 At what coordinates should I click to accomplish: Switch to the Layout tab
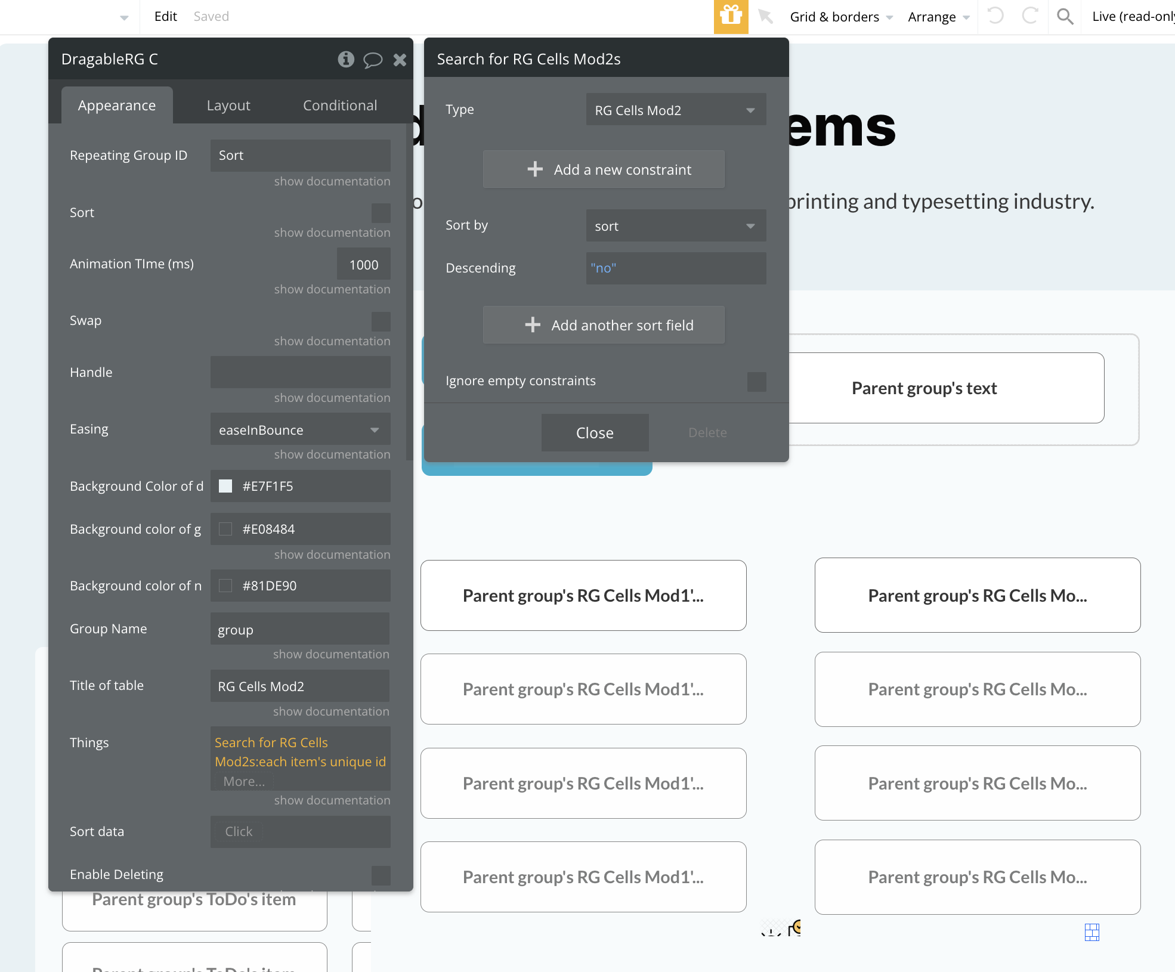coord(228,106)
